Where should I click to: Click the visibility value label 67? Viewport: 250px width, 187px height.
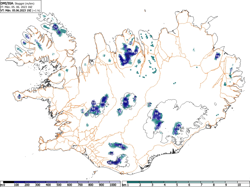pyautogui.click(x=125, y=62)
